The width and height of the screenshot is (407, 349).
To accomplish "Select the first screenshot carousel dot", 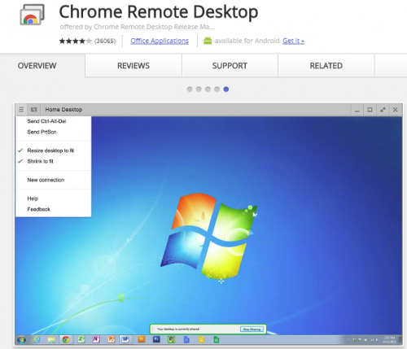I will coord(190,89).
